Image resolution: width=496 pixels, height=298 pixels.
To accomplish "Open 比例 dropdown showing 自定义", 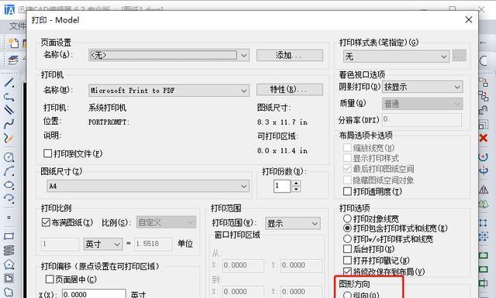I will pyautogui.click(x=167, y=222).
